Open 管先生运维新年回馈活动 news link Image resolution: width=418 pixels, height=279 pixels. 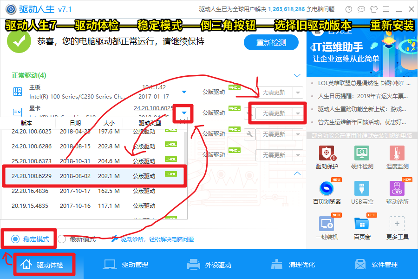tap(362, 122)
